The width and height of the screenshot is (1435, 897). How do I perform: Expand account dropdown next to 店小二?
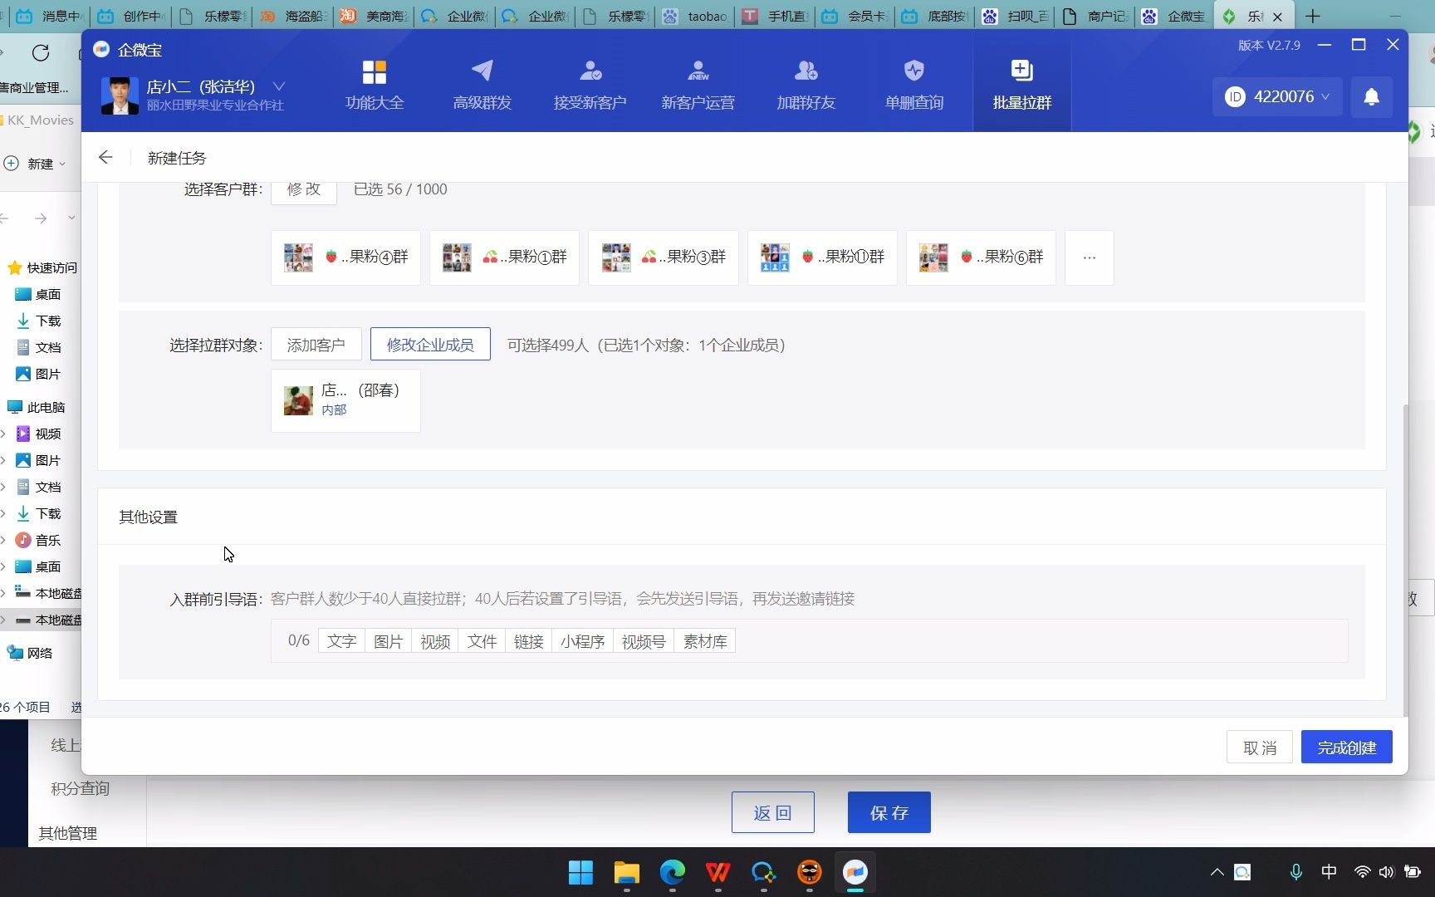pyautogui.click(x=279, y=86)
